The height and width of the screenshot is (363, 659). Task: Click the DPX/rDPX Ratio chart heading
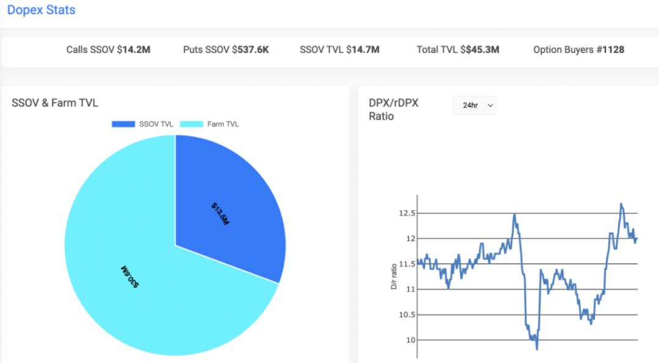point(394,110)
